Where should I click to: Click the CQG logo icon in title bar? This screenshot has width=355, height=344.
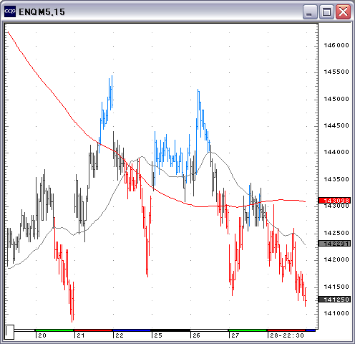coord(10,11)
